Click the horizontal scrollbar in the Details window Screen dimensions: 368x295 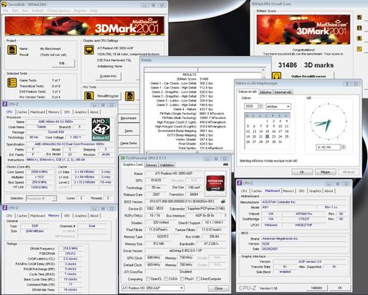pyautogui.click(x=197, y=152)
